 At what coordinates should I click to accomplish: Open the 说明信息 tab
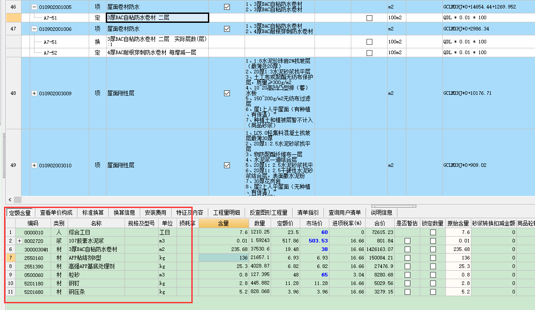pos(381,212)
